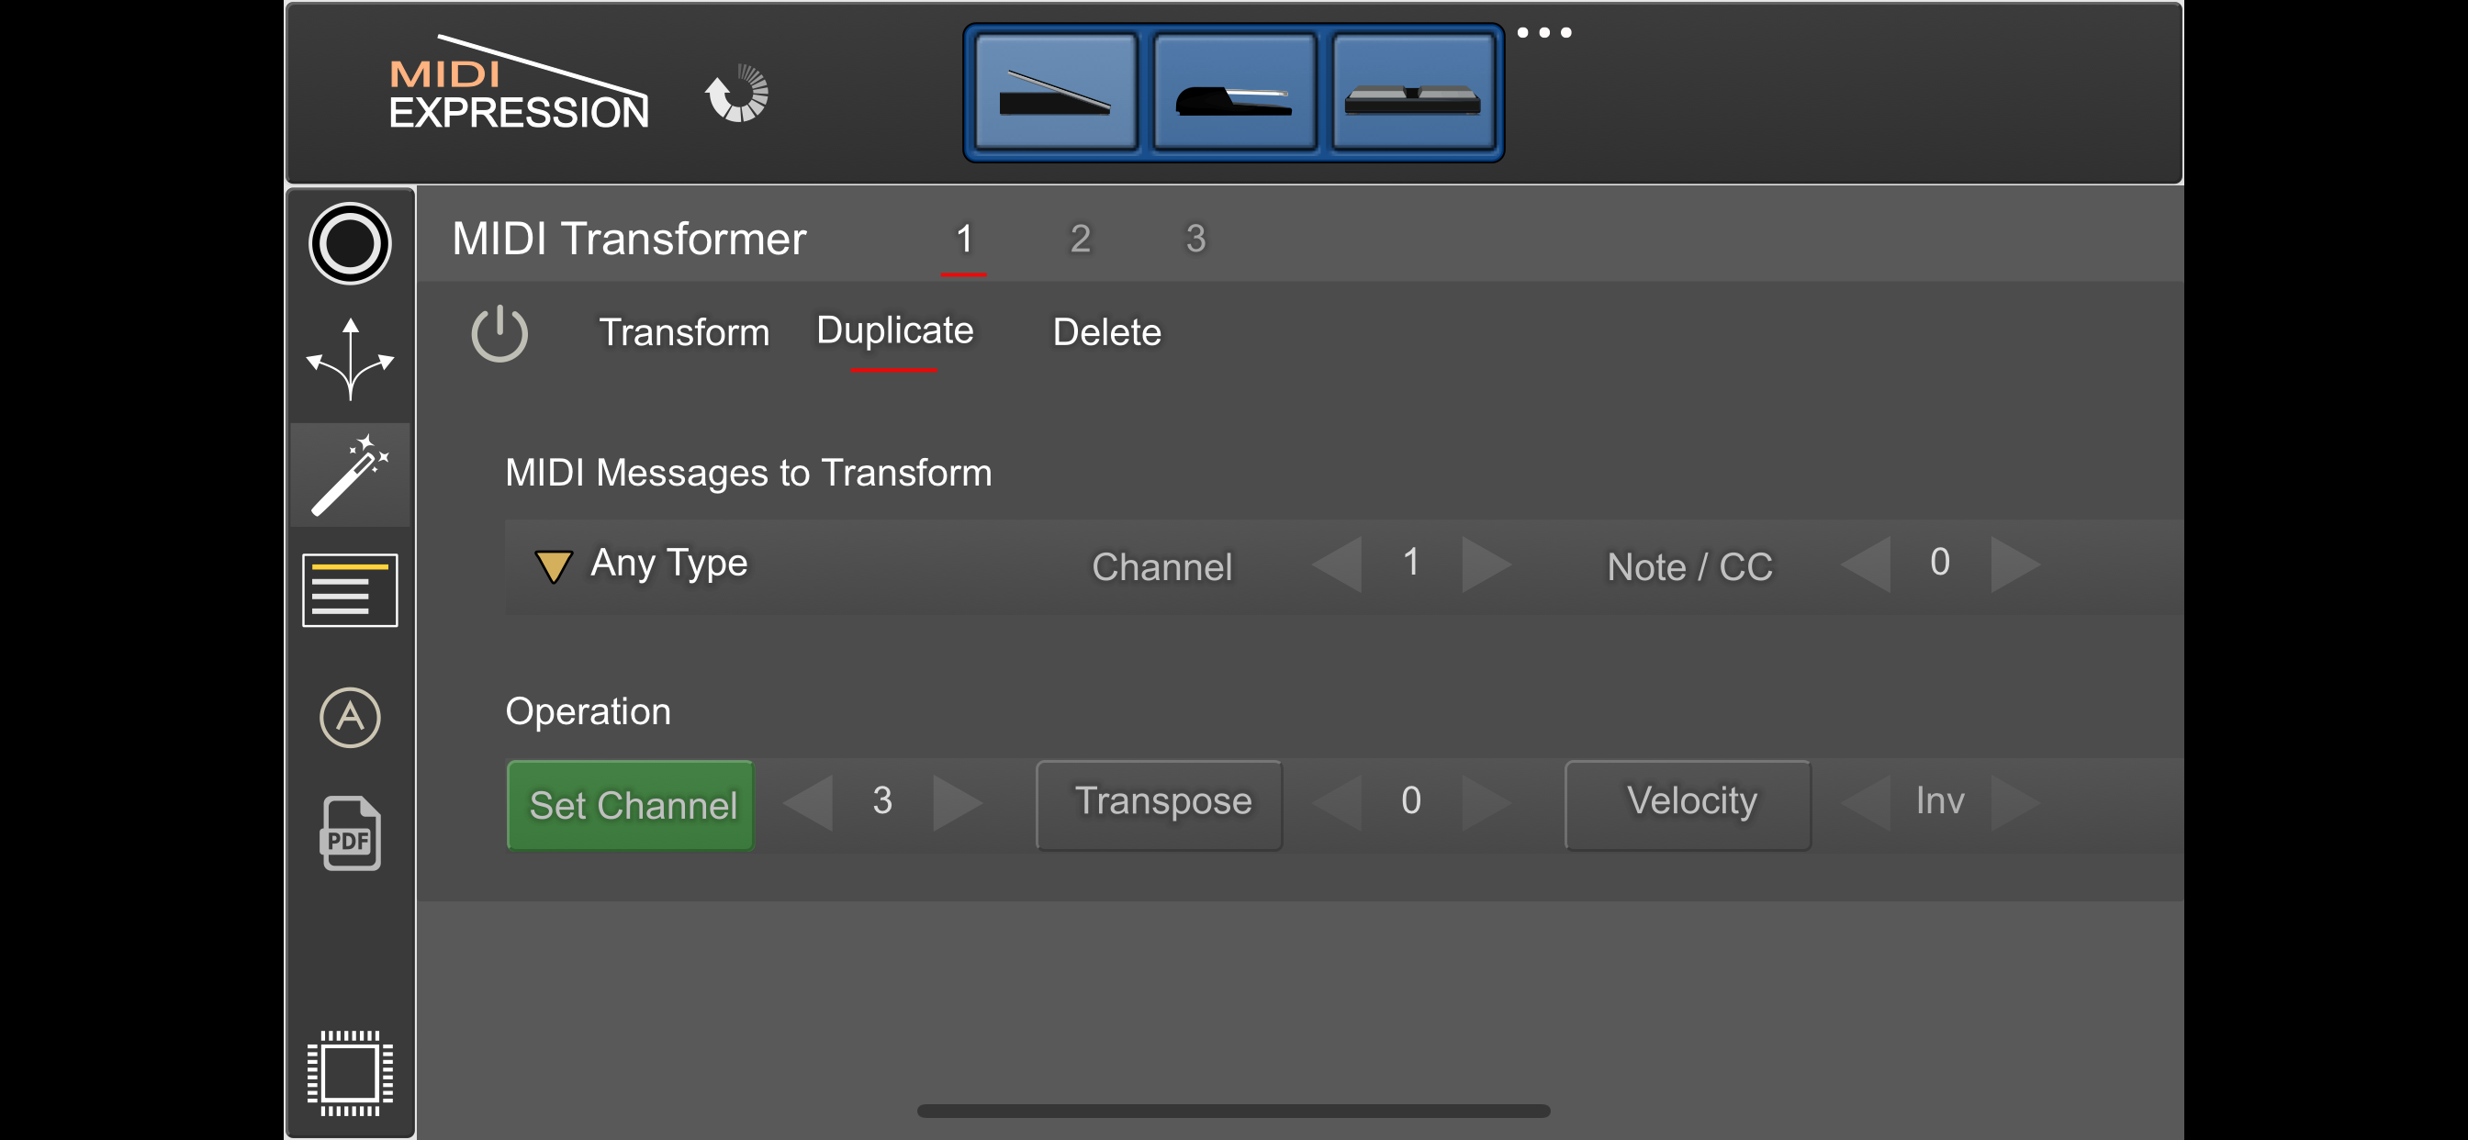Open the three-dots more menu
The width and height of the screenshot is (2468, 1140).
pos(1543,32)
